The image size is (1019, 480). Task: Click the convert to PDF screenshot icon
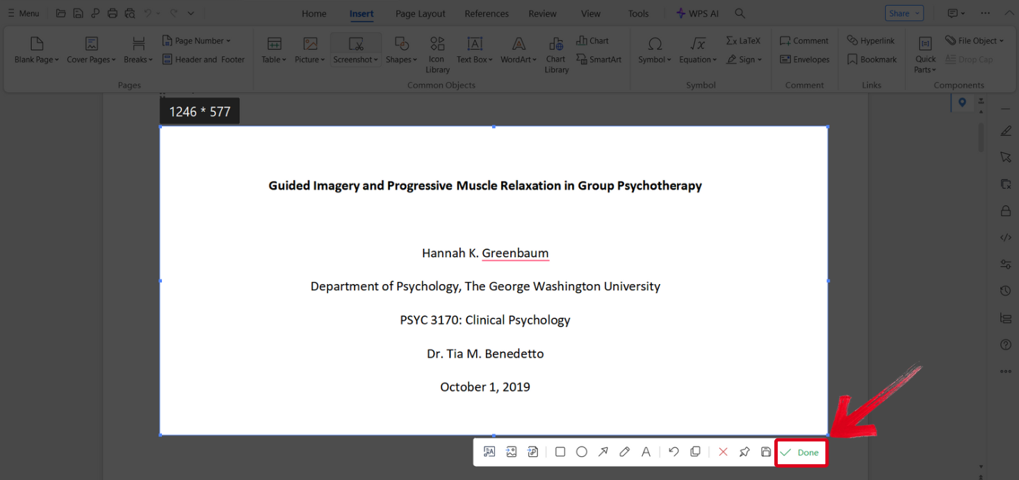533,452
